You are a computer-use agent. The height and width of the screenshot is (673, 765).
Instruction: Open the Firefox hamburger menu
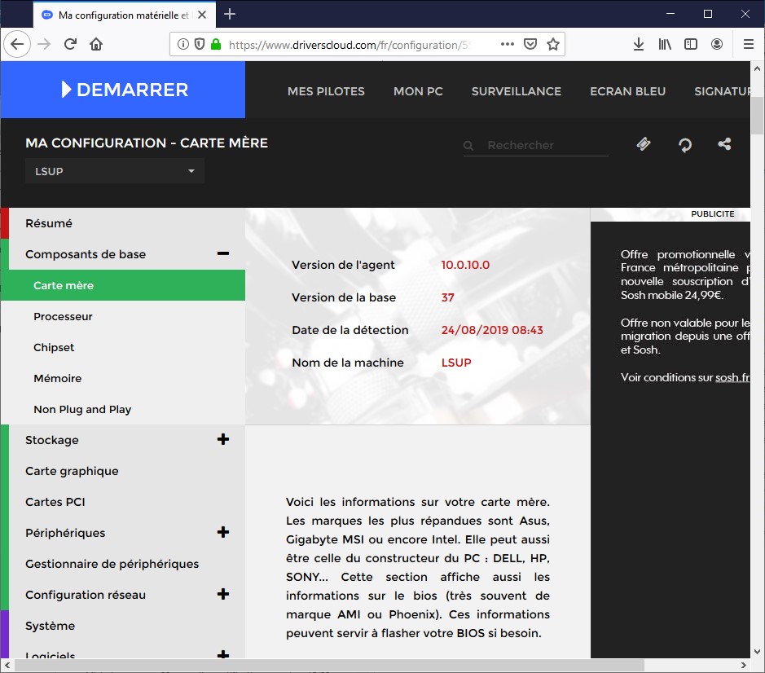tap(748, 44)
